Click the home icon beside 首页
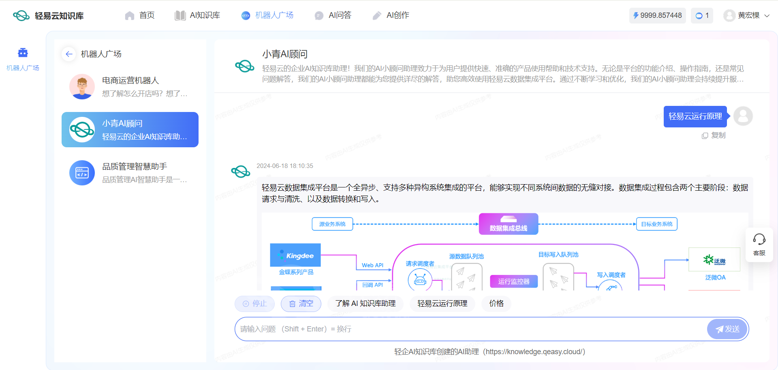 pos(130,15)
